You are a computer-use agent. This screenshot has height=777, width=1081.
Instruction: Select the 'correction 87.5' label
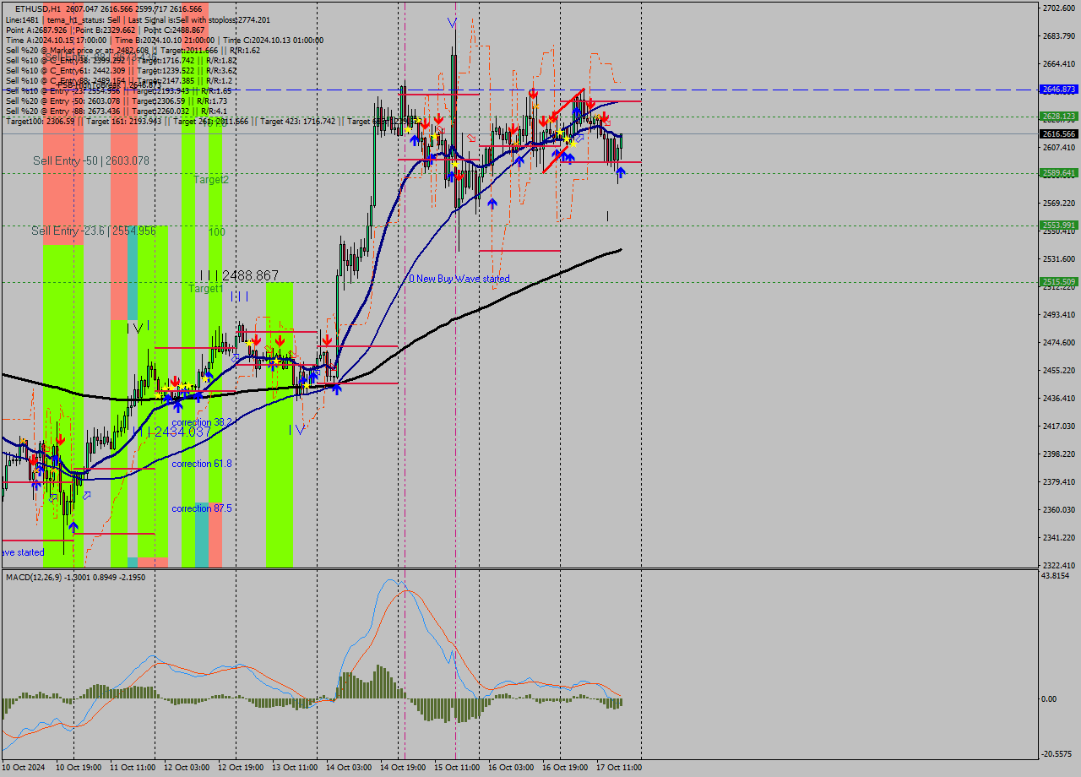[x=202, y=508]
